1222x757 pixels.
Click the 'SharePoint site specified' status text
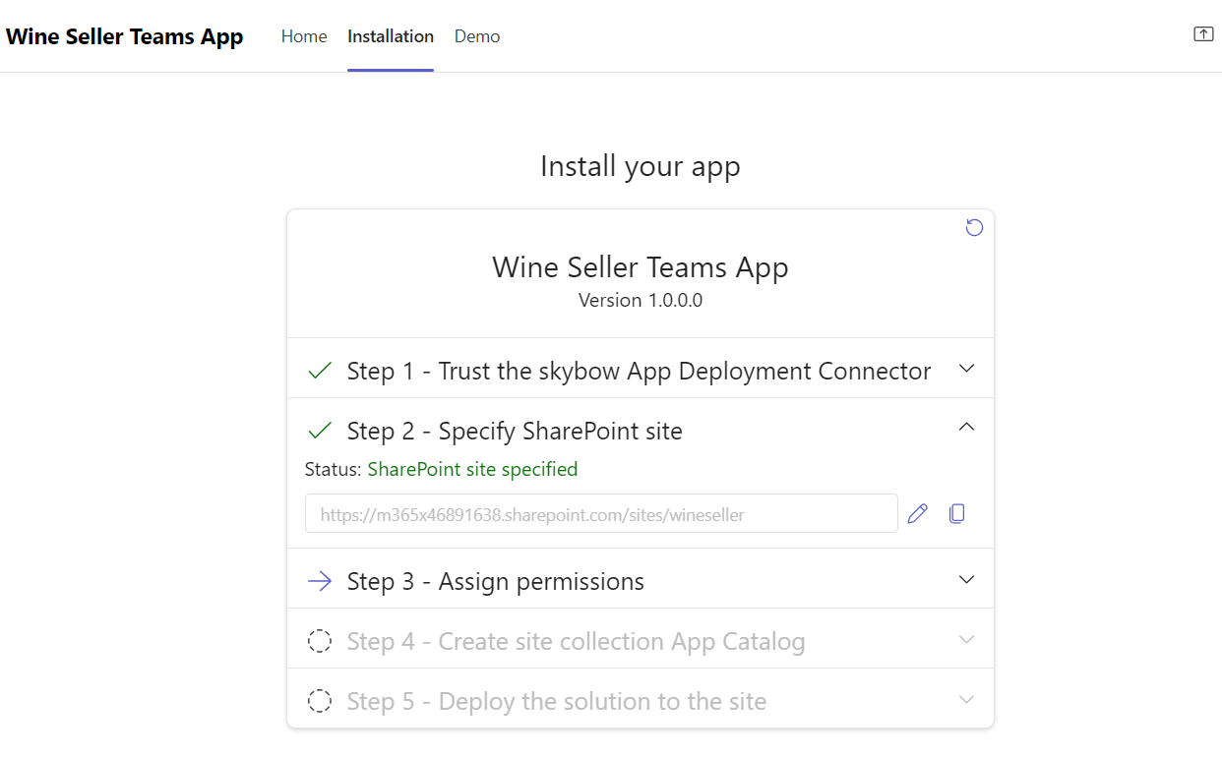472,469
